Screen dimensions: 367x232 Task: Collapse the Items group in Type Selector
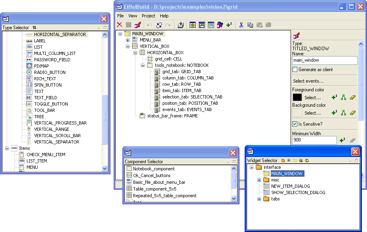pyautogui.click(x=7, y=148)
